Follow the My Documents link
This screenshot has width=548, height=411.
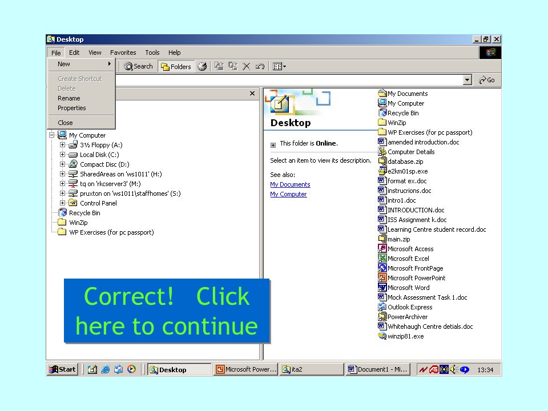pyautogui.click(x=290, y=184)
